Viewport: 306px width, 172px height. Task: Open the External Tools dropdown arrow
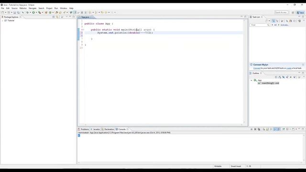[x=43, y=12]
